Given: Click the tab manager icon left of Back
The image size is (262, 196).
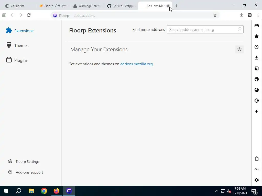Looking at the screenshot, I should pyautogui.click(x=4, y=15).
